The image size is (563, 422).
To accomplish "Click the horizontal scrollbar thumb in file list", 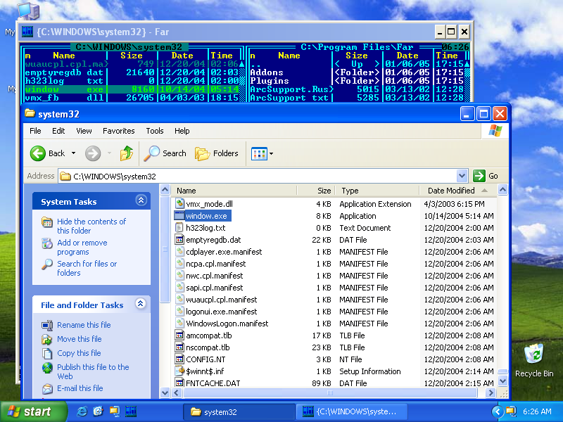I will click(330, 393).
